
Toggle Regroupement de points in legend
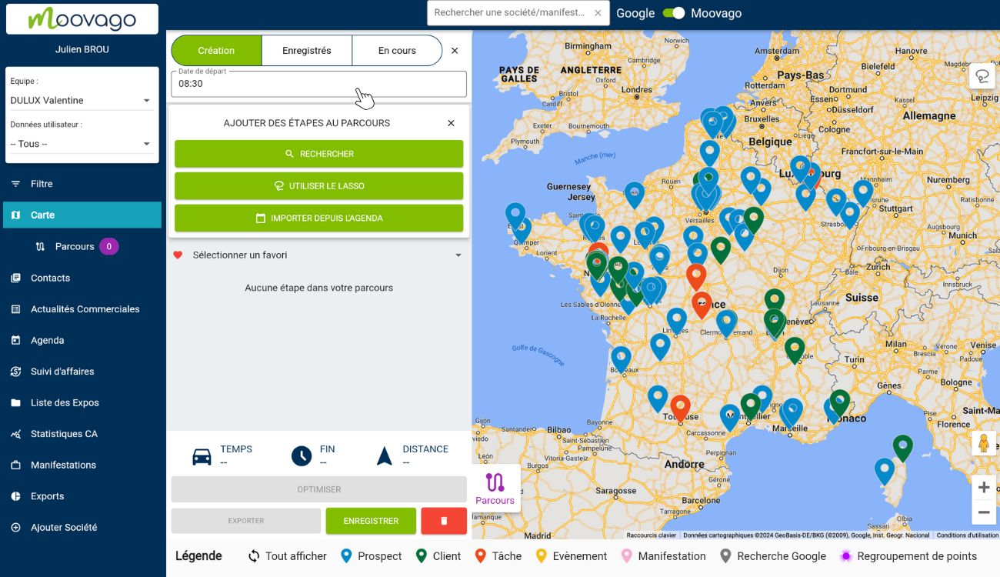pyautogui.click(x=908, y=556)
